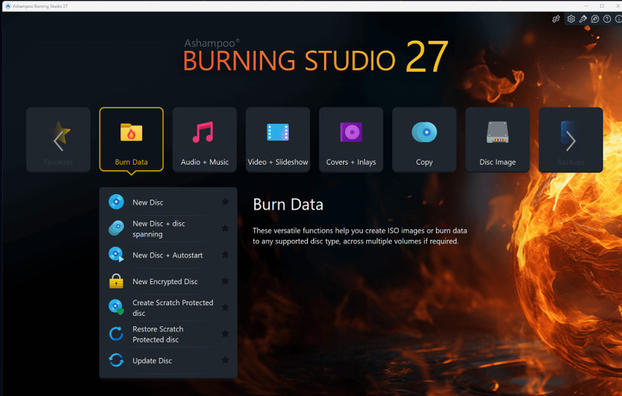
Task: Click the Ashampoo app icon in title bar
Action: (x=8, y=6)
